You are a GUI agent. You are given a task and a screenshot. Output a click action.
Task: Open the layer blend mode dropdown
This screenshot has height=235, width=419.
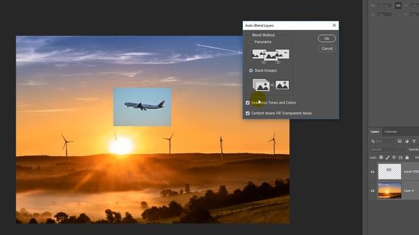point(388,149)
